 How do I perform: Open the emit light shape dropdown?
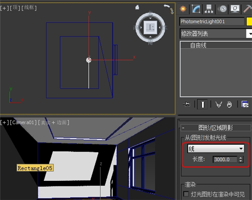click(x=216, y=149)
